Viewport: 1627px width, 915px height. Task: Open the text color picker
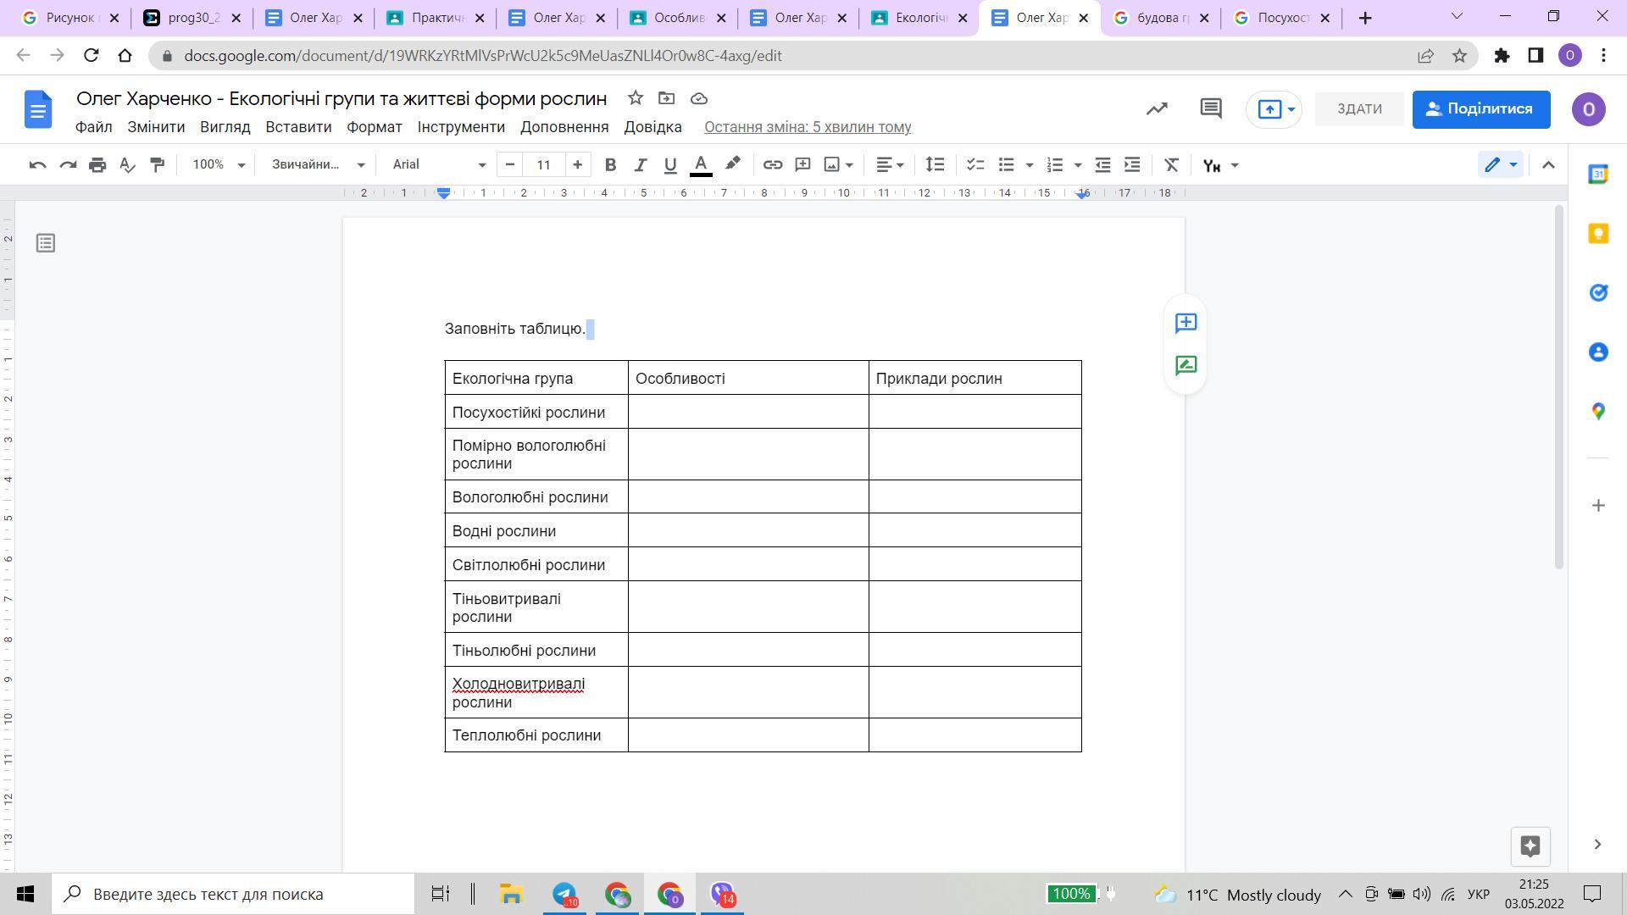point(701,165)
